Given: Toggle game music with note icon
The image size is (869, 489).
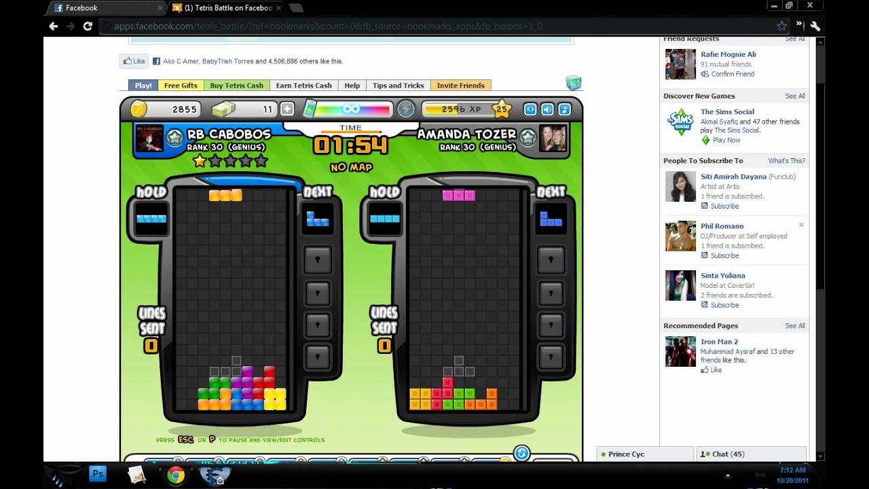Looking at the screenshot, I should point(564,109).
